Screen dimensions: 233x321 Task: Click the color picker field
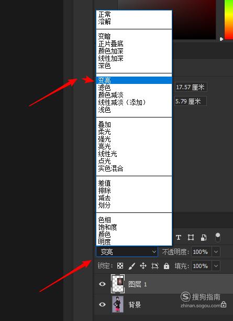(194, 19)
